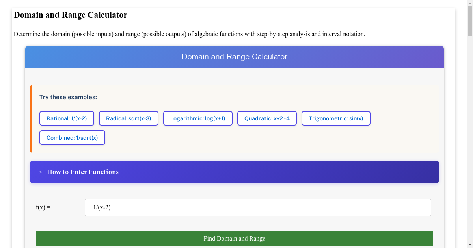Focus the f(x) function input field
473x248 pixels.
tap(258, 207)
